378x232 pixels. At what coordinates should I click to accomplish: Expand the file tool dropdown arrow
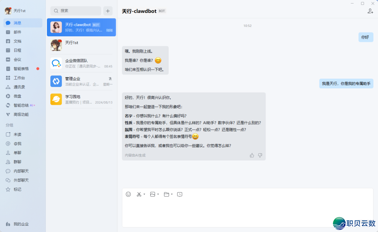click(x=171, y=194)
